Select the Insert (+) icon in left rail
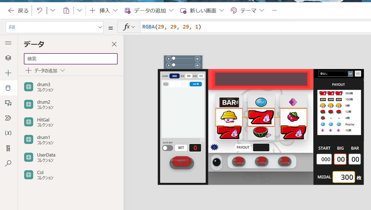The image size is (371, 210). pyautogui.click(x=8, y=73)
